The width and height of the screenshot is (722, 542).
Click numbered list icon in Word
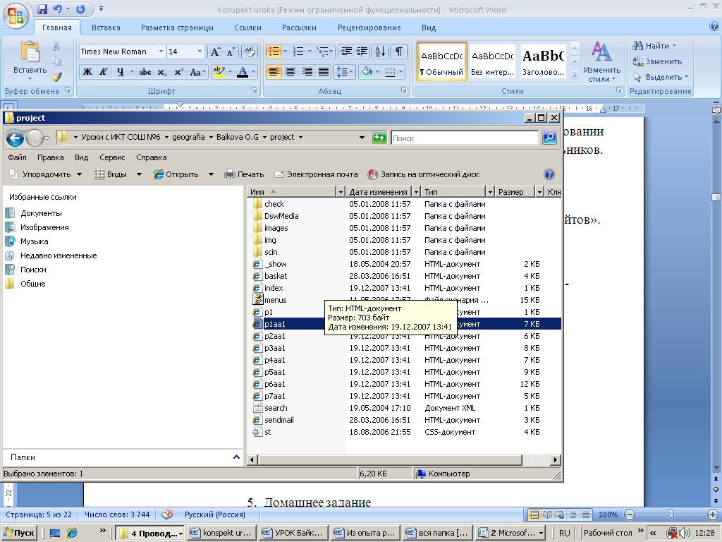click(298, 52)
